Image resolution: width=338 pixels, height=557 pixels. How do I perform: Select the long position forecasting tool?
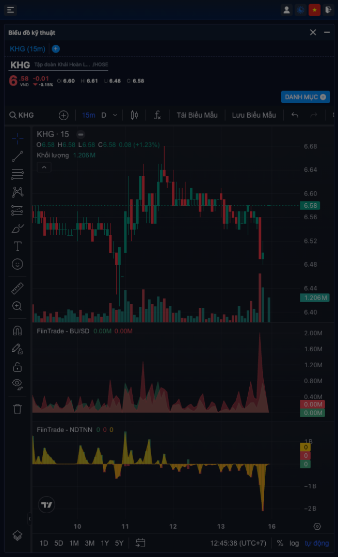pyautogui.click(x=18, y=210)
